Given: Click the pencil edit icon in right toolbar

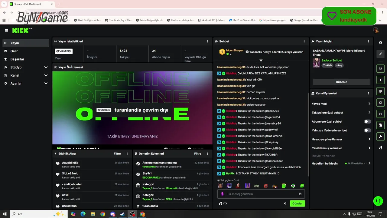Looking at the screenshot, I should click(x=381, y=54).
